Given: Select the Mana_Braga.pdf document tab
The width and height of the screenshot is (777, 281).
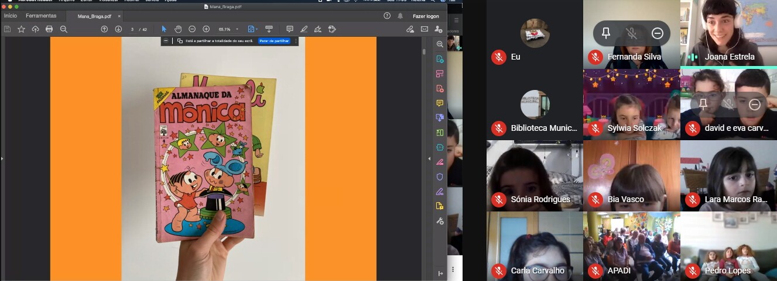Looking at the screenshot, I should tap(94, 16).
